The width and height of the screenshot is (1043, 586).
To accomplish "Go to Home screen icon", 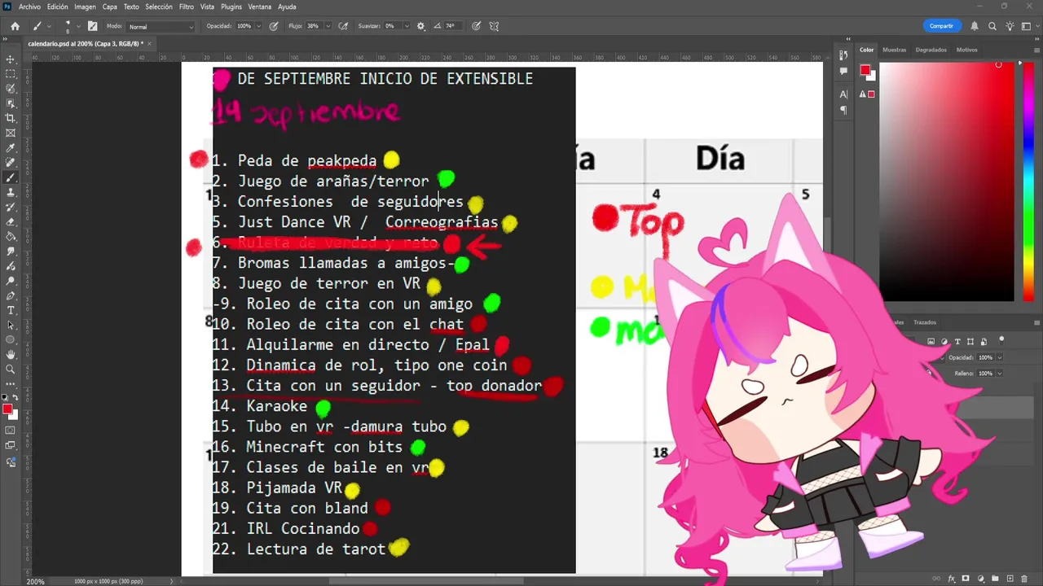I will click(15, 26).
